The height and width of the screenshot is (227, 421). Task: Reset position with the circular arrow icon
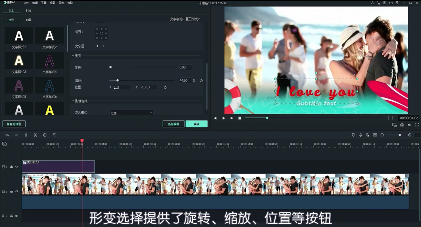(x=165, y=87)
